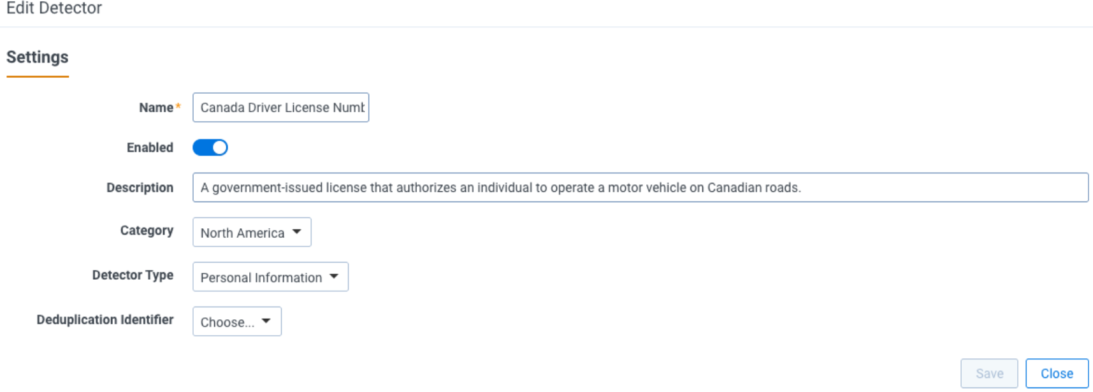
Task: Click the Deduplication Identifier label
Action: [105, 320]
